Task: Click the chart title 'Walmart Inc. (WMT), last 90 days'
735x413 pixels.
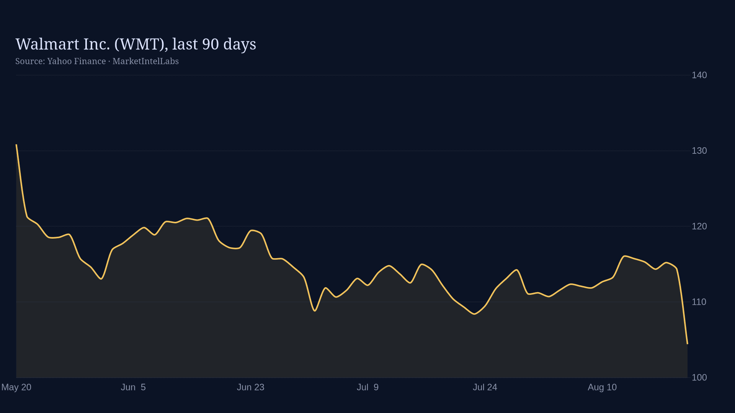Action: [x=136, y=44]
